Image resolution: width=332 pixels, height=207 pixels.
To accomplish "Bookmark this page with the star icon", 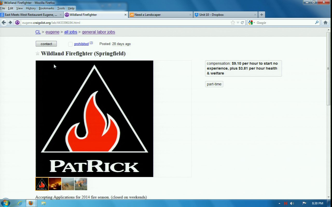I will tap(233, 23).
